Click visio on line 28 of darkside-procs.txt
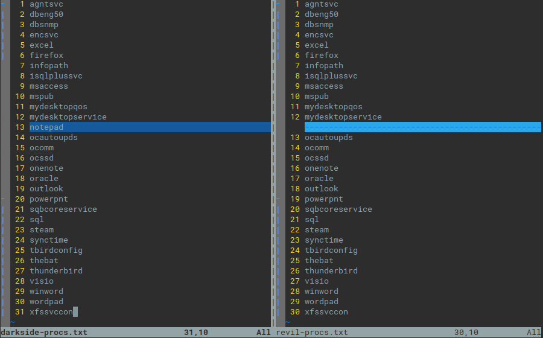This screenshot has width=543, height=338. tap(42, 281)
